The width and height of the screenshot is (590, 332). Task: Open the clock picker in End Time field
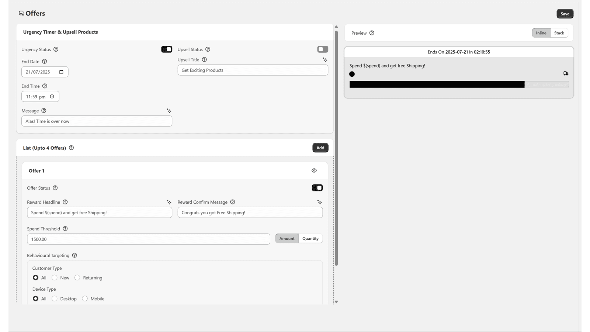coord(52,97)
